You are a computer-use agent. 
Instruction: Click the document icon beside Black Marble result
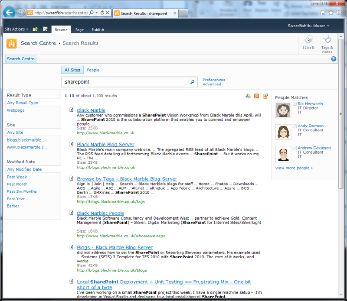pos(72,110)
